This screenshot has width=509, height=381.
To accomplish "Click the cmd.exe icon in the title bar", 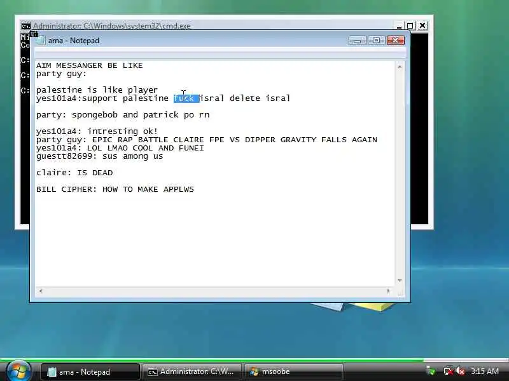I will click(x=25, y=26).
